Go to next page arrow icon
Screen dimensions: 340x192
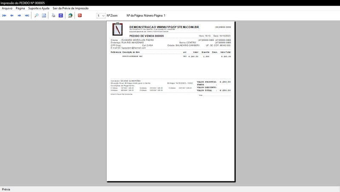pos(19,15)
